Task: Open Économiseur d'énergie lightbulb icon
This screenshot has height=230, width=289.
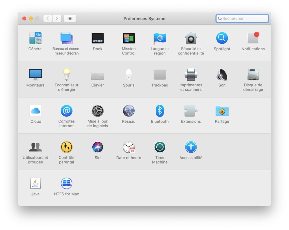Action: (x=67, y=75)
